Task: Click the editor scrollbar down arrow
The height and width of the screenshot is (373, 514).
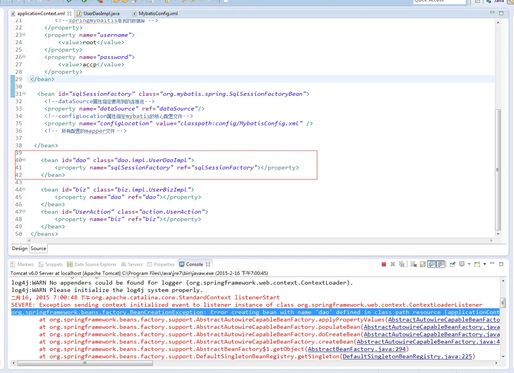Action: tap(498, 234)
